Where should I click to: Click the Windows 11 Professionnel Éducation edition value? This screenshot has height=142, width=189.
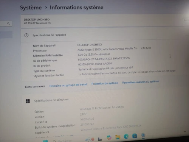point(102,108)
